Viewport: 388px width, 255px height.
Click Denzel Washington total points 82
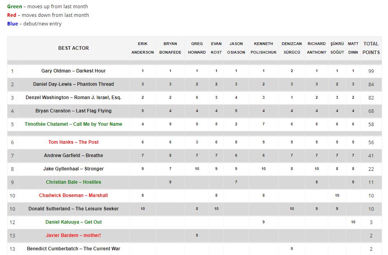point(371,98)
